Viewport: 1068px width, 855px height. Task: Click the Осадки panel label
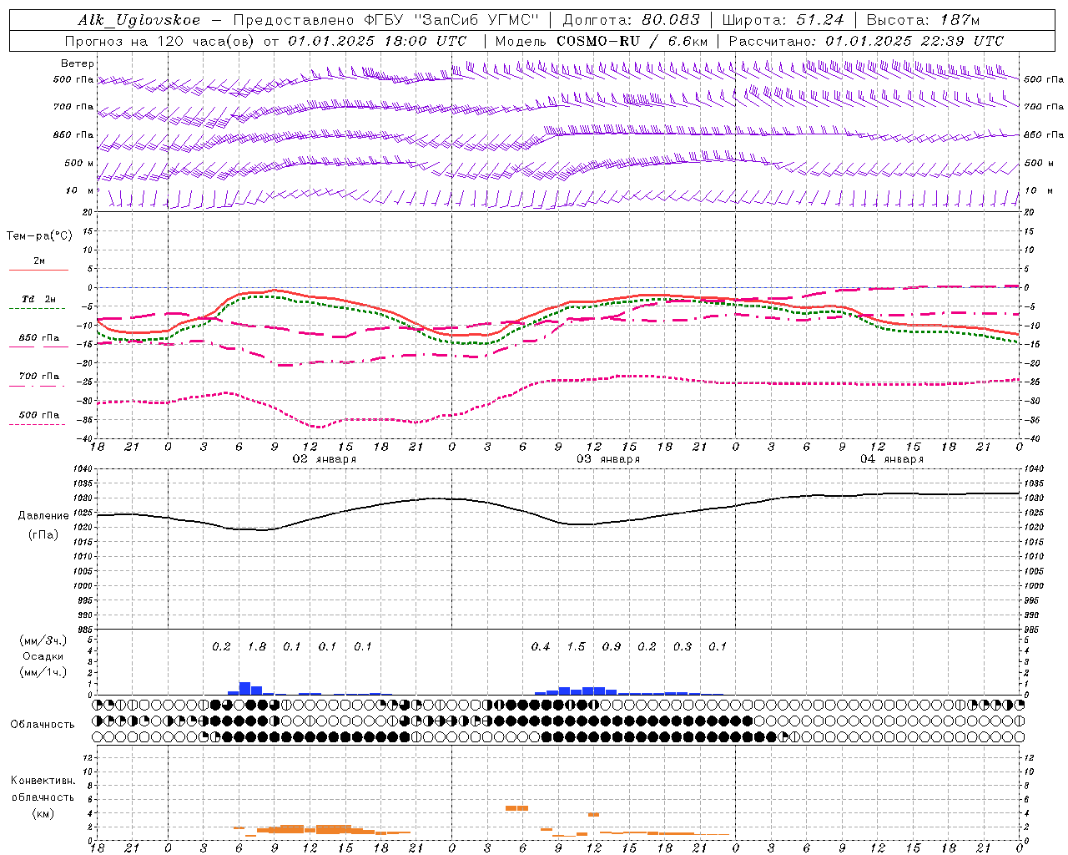(43, 656)
